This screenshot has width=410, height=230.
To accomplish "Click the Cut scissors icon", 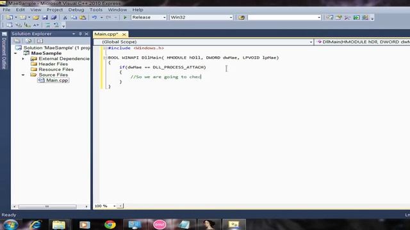I will tap(65, 17).
